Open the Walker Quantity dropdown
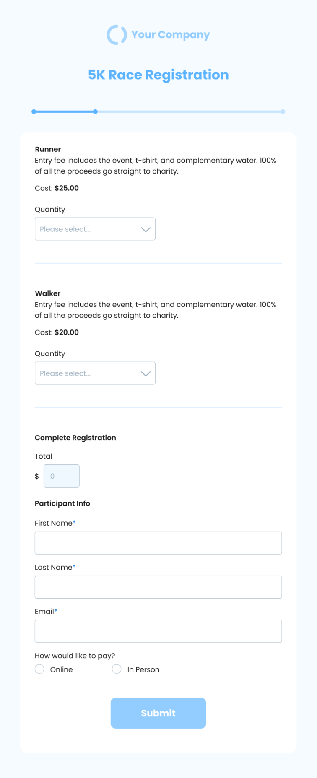 coord(95,373)
